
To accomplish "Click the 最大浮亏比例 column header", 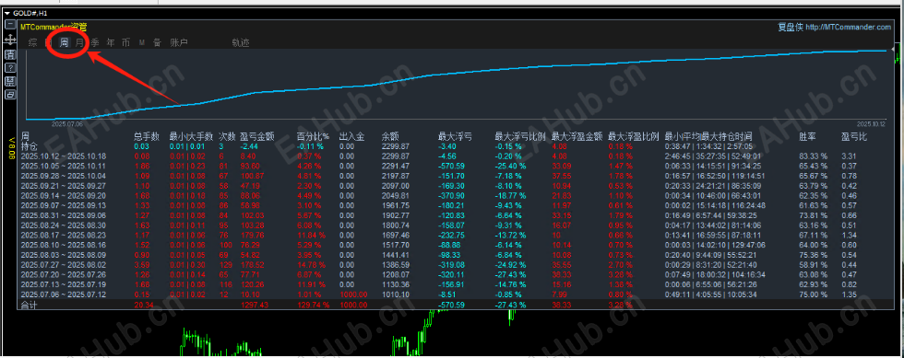I will pyautogui.click(x=520, y=137).
